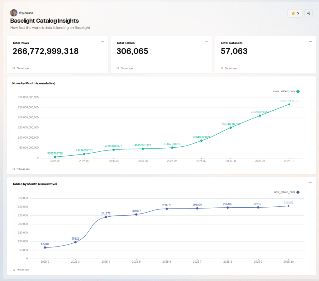Click the 2025-10 axis label on rows chart

(289, 161)
